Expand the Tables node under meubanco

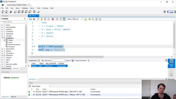5,40
